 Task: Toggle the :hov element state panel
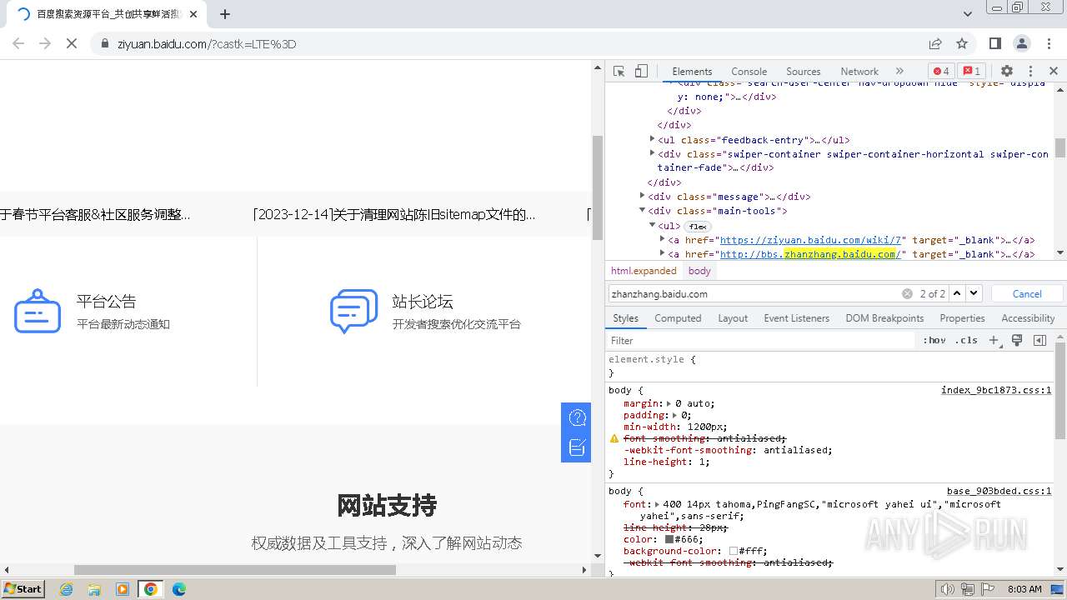(934, 340)
